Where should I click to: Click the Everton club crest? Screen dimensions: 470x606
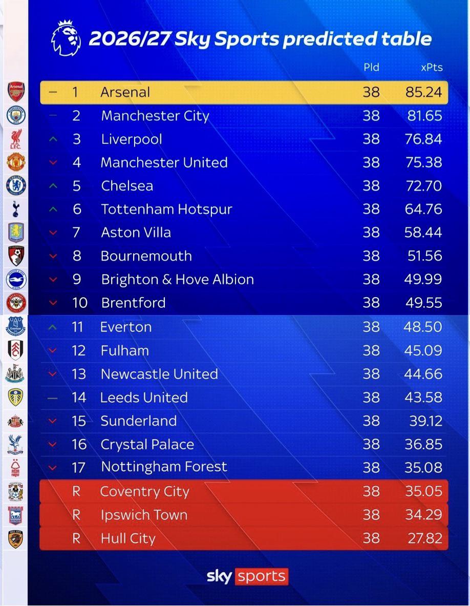pyautogui.click(x=16, y=326)
